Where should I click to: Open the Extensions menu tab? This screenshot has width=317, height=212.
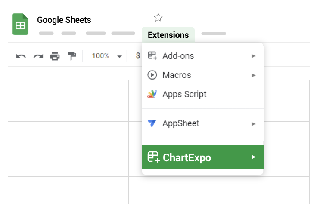click(168, 35)
